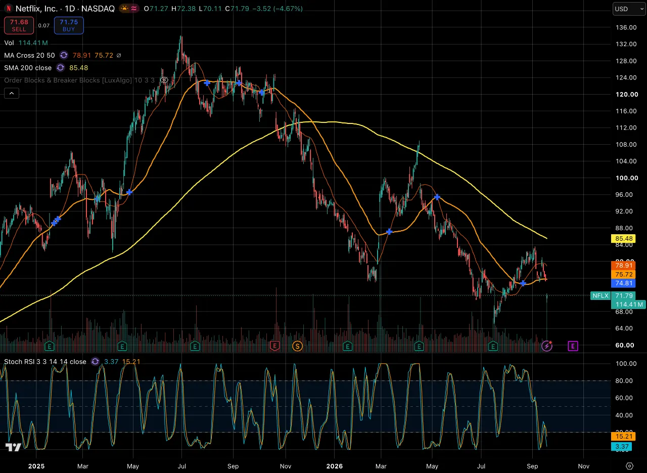This screenshot has width=647, height=473.
Task: Click the 120.00 price scale label
Action: click(x=627, y=95)
